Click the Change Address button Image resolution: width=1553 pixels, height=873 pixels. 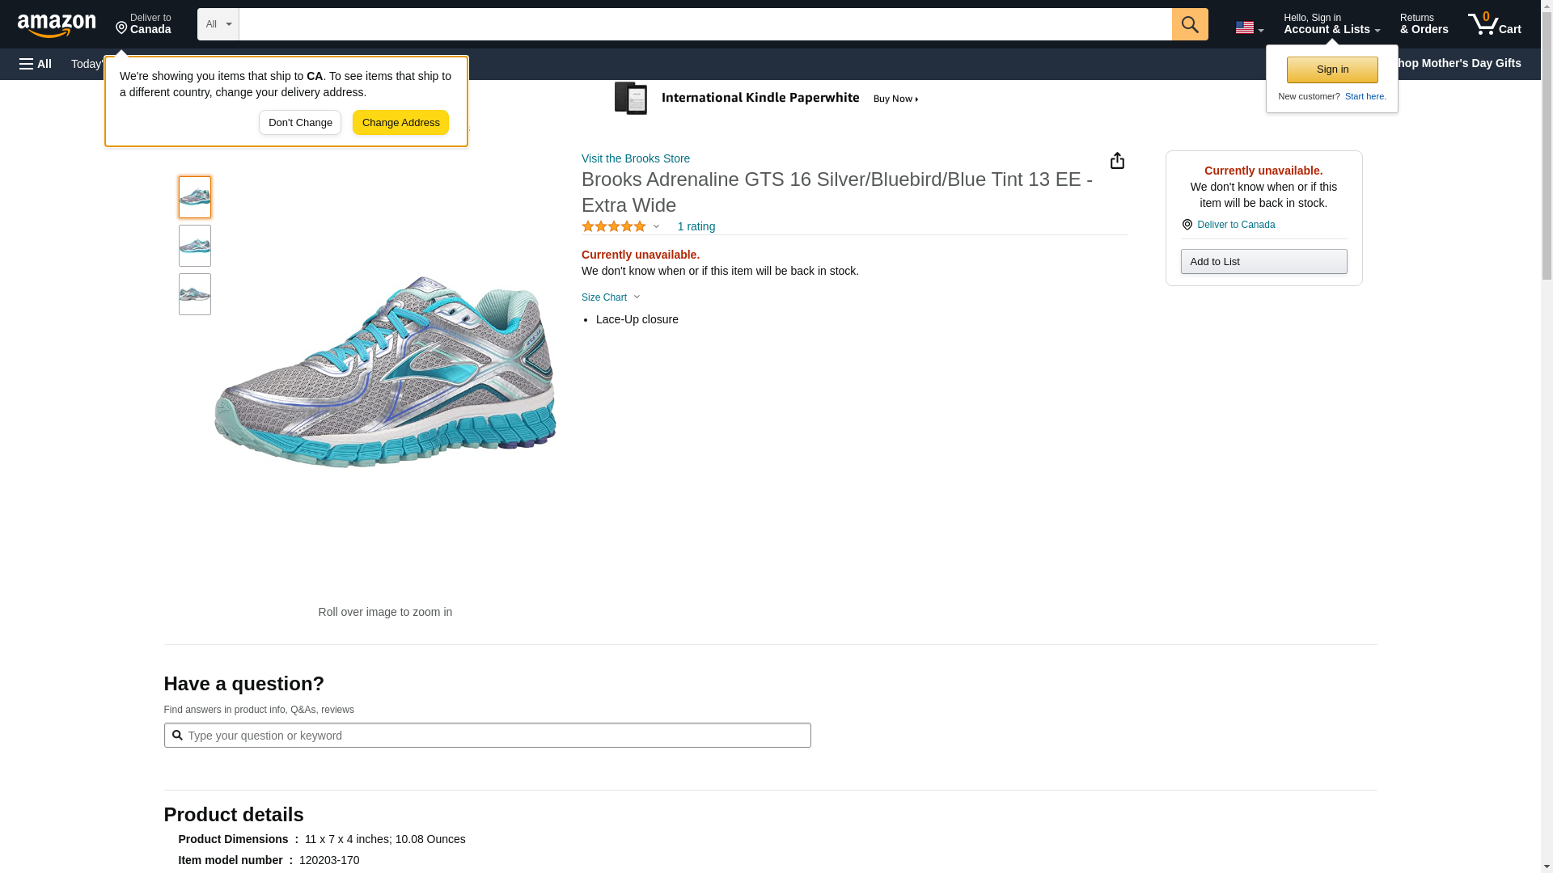click(400, 123)
